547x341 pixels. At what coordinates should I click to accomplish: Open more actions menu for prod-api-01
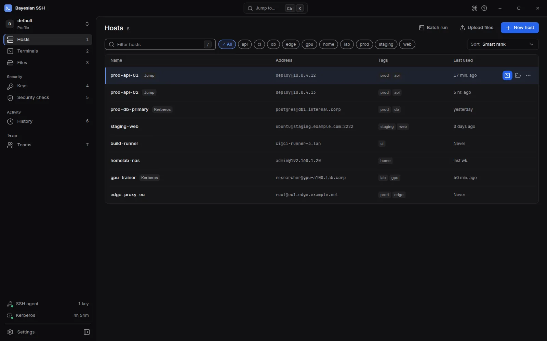coord(528,75)
